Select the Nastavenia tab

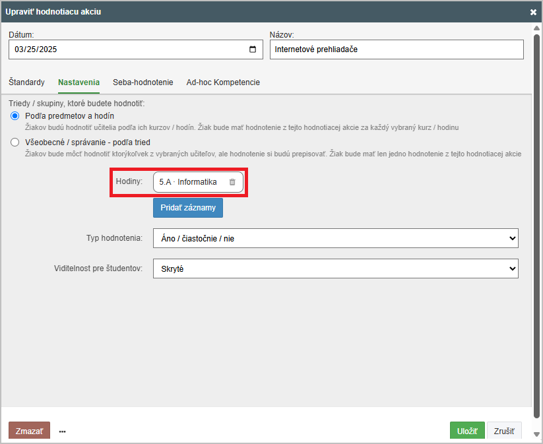(79, 82)
